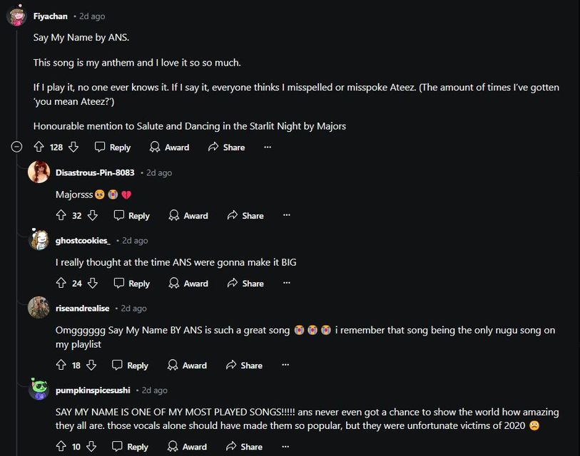580x456 pixels.
Task: Upvote riseandrealise's comment about Say My Name
Action: (62, 365)
